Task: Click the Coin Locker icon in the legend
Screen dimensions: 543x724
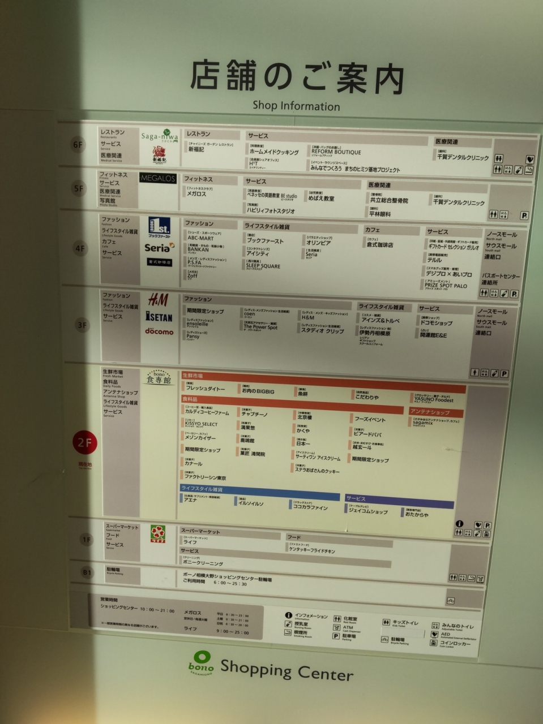Action: pos(434,644)
